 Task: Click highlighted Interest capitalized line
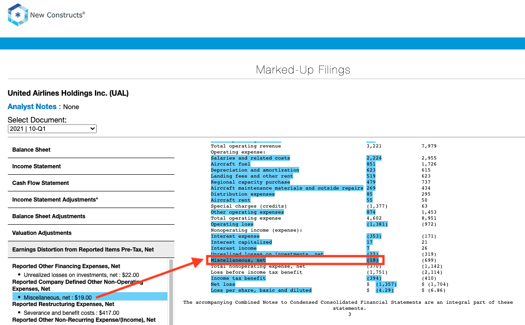(x=241, y=242)
